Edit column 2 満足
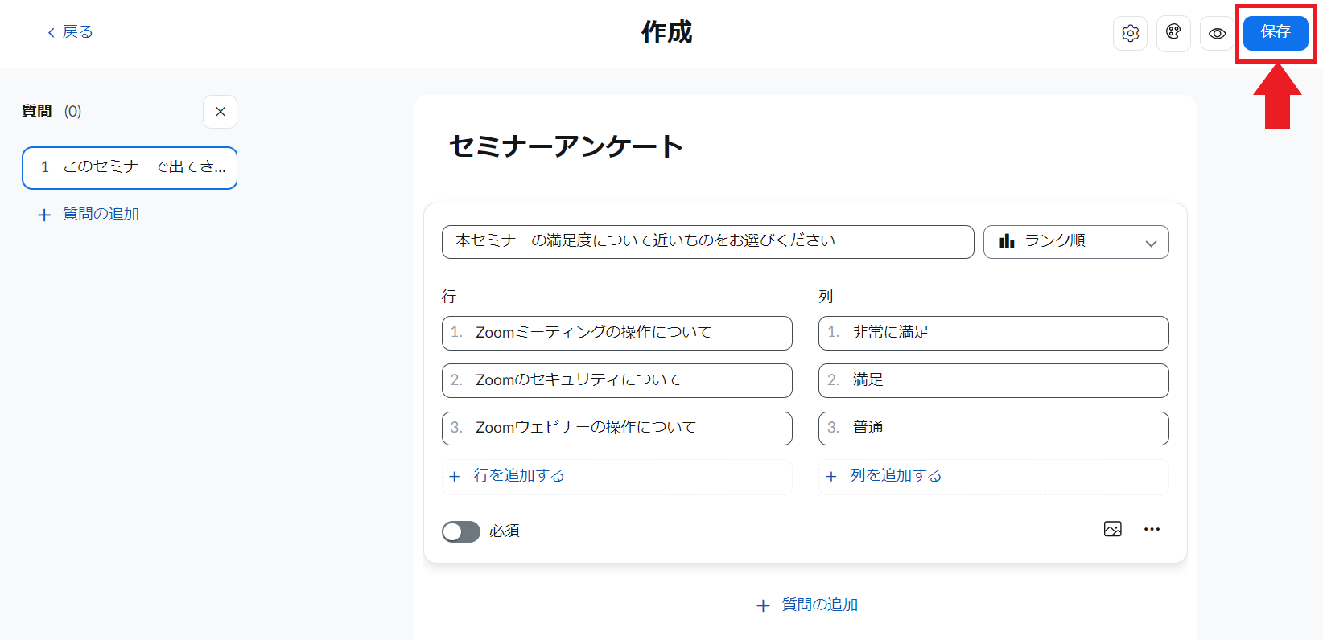The height and width of the screenshot is (640, 1323). [x=993, y=380]
